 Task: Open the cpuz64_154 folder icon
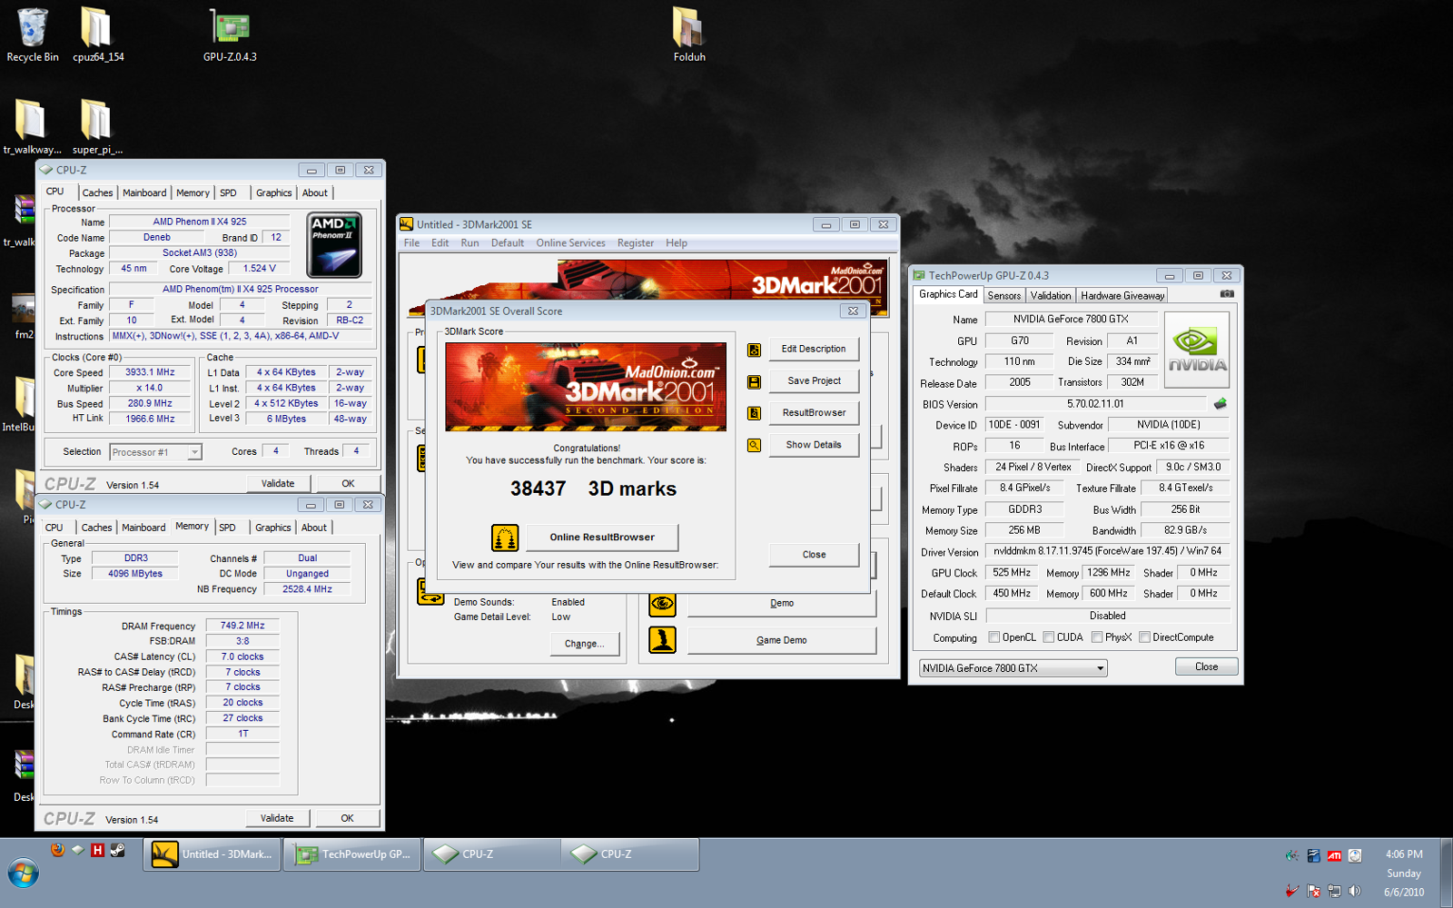pyautogui.click(x=97, y=35)
